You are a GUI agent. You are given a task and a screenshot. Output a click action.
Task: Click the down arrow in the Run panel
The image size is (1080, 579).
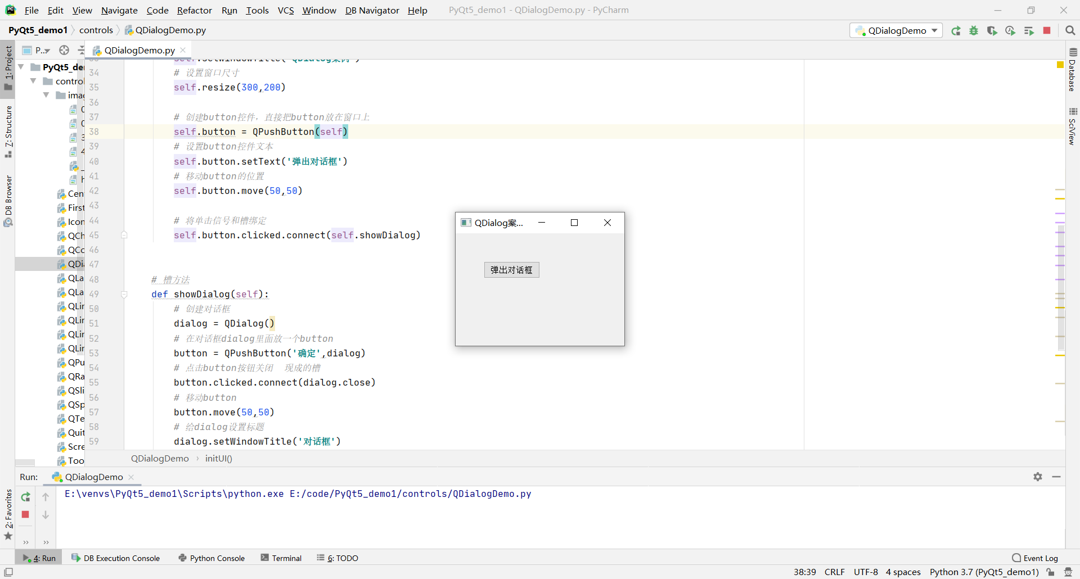[x=46, y=515]
